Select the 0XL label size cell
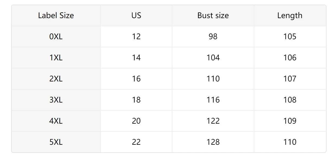This screenshot has height=158, width=336. [x=56, y=37]
